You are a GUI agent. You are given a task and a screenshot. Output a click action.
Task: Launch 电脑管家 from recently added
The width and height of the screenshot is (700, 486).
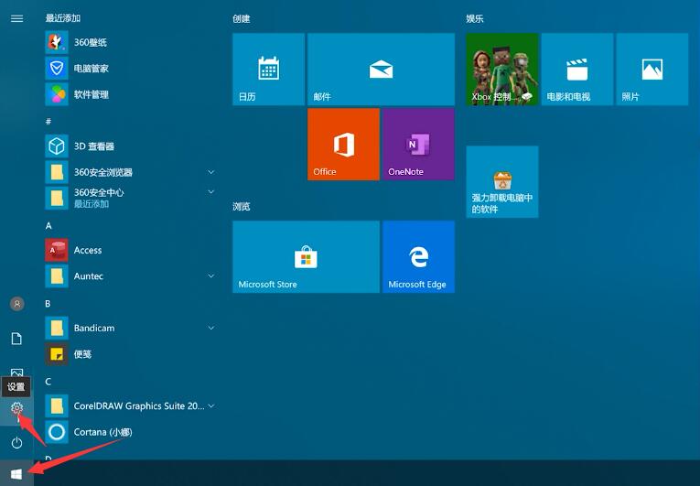[129, 69]
